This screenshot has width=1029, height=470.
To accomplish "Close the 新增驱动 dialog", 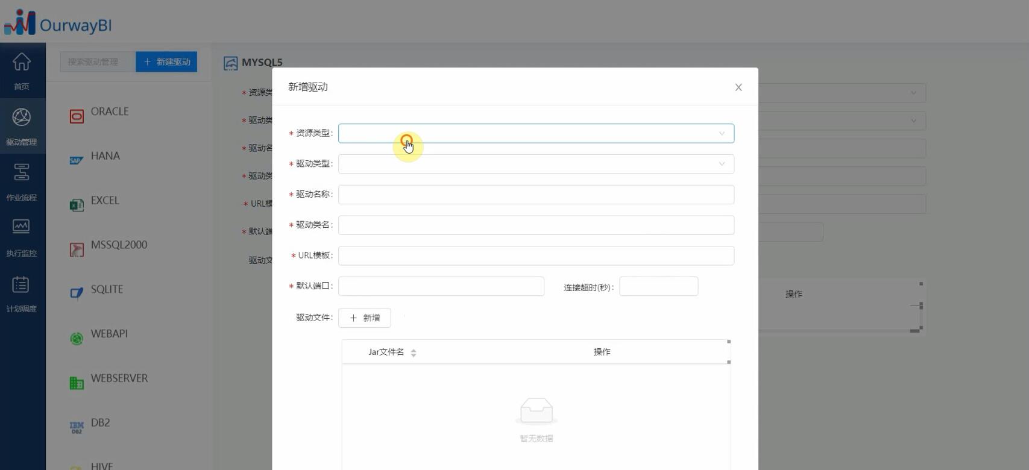I will 738,87.
